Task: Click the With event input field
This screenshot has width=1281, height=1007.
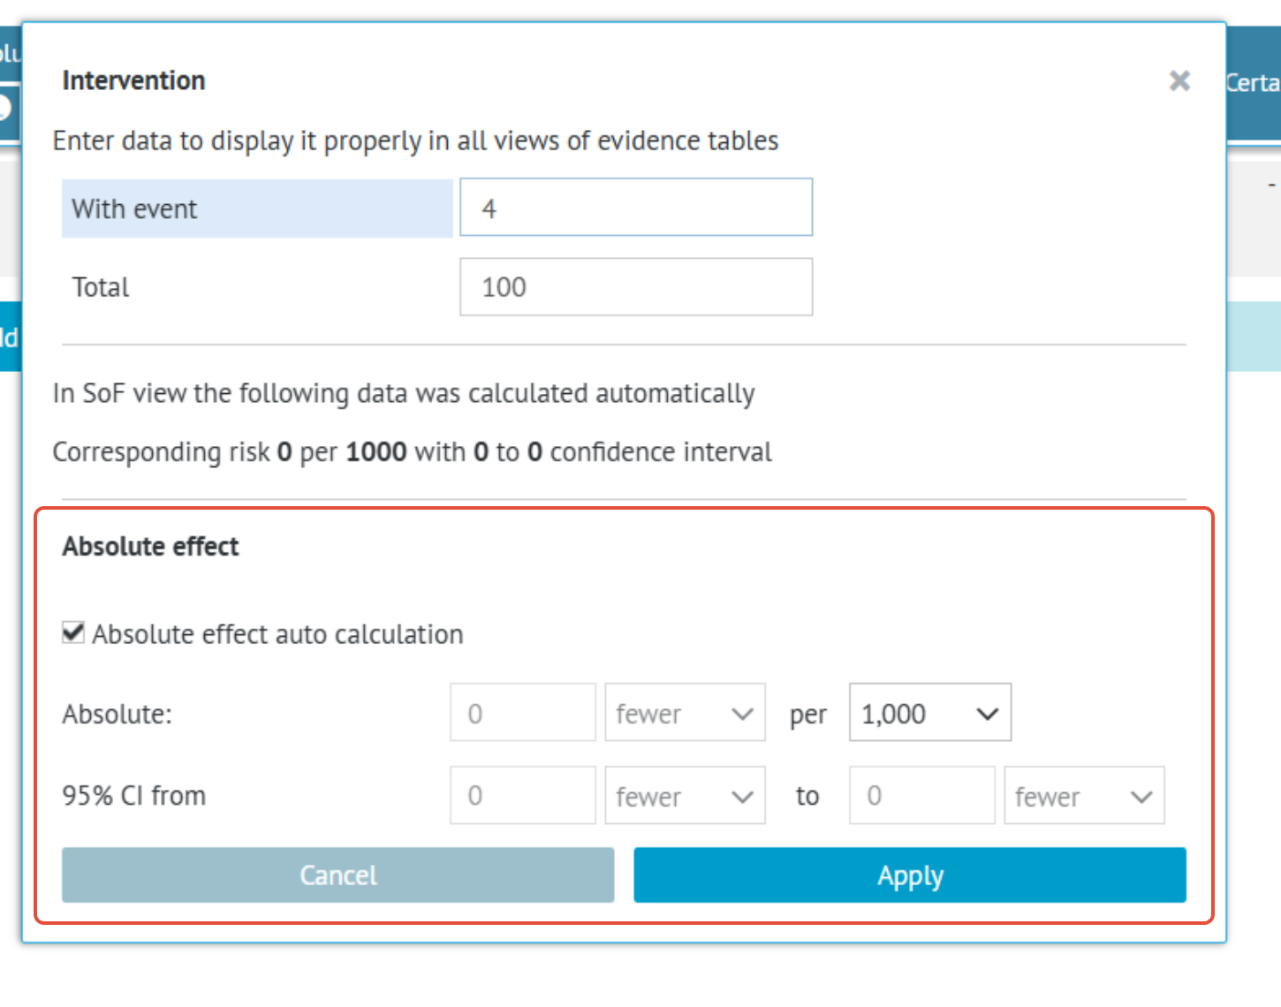Action: click(x=635, y=208)
